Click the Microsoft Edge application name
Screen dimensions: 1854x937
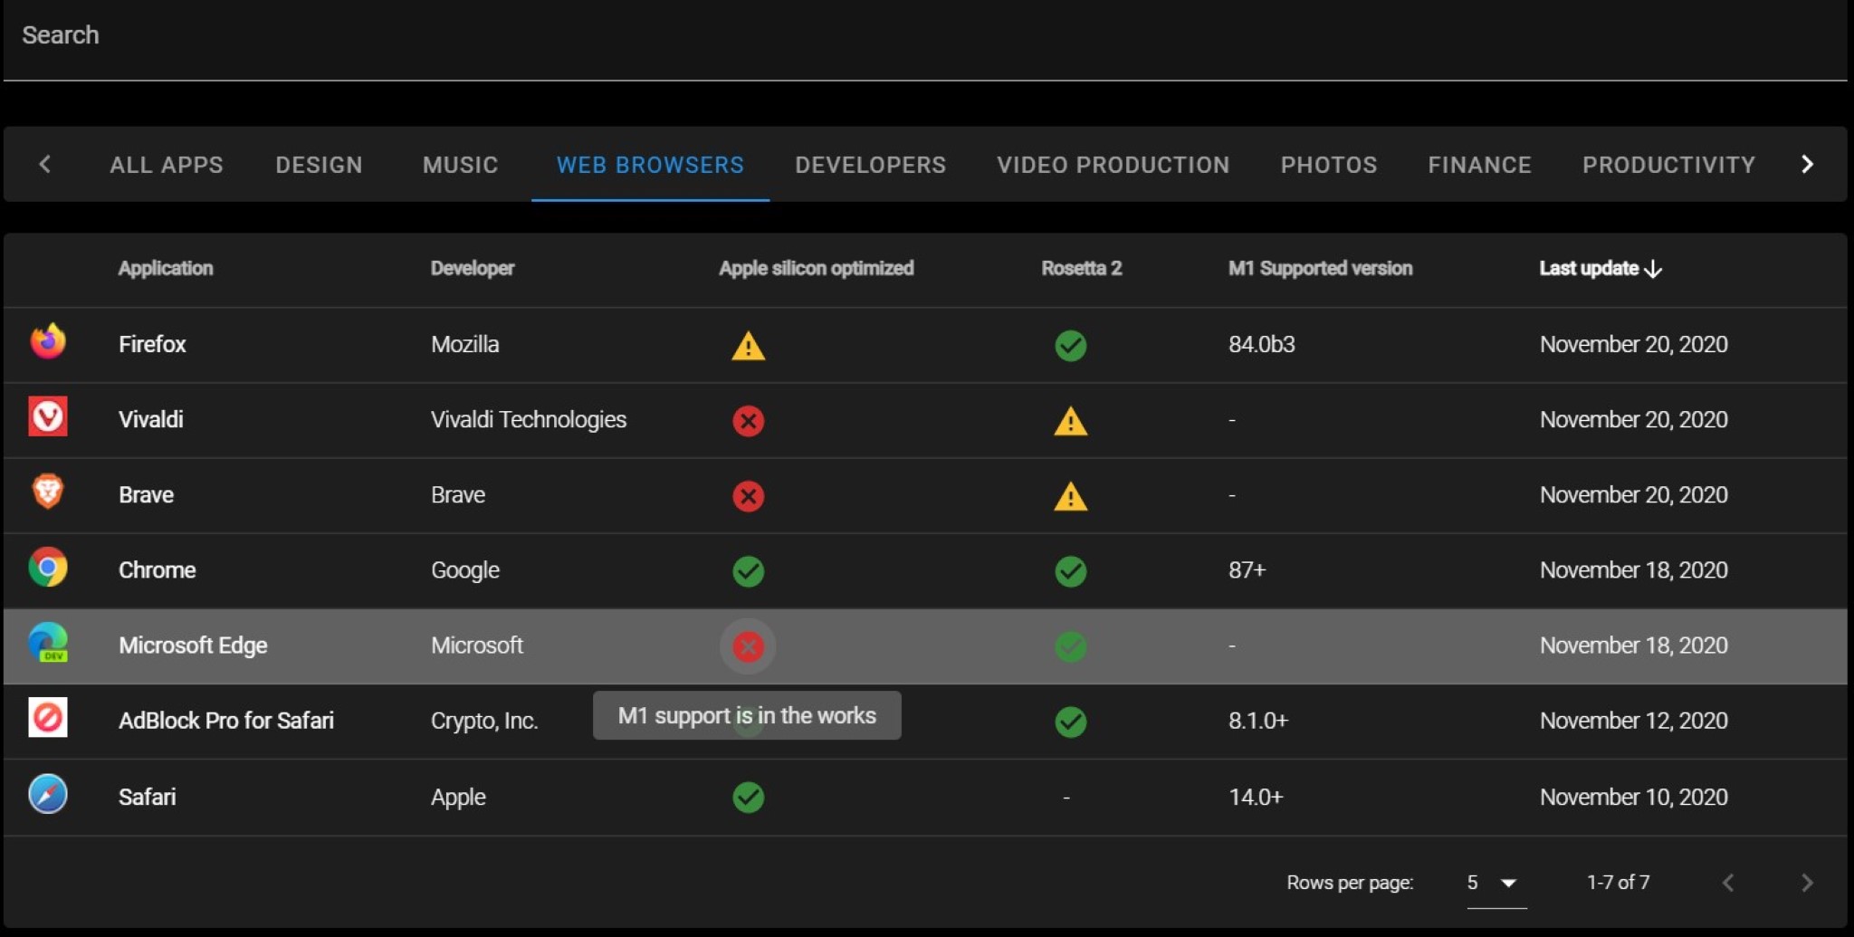pyautogui.click(x=193, y=645)
